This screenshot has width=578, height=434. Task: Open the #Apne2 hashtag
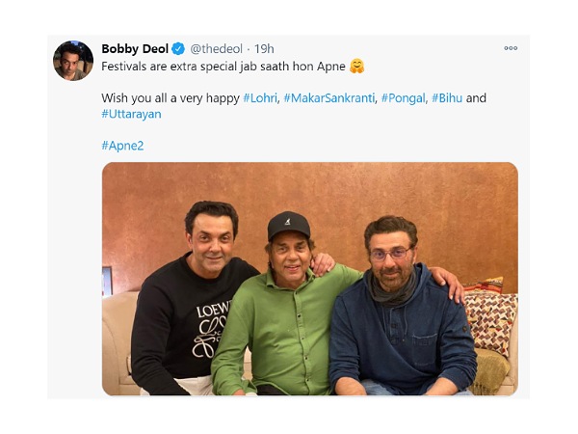pos(122,145)
